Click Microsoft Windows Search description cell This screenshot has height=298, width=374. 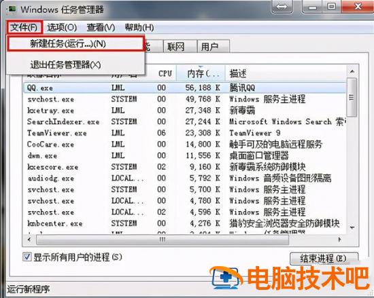click(288, 122)
